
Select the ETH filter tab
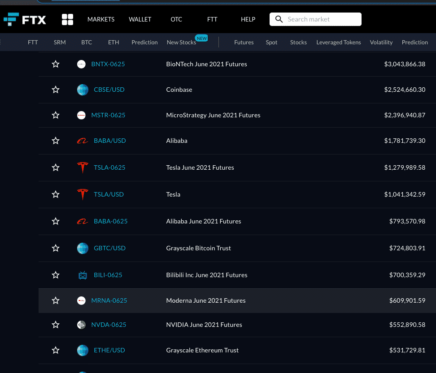click(113, 43)
